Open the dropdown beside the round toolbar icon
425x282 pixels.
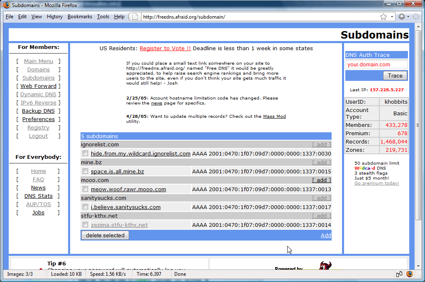click(x=408, y=17)
